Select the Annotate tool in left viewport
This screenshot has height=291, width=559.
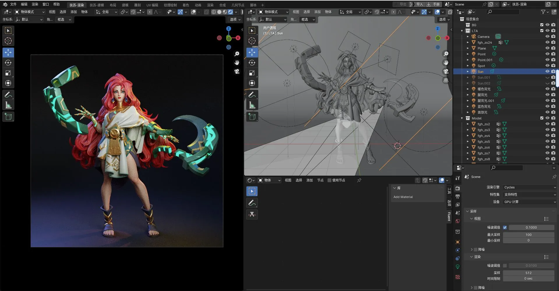click(8, 95)
